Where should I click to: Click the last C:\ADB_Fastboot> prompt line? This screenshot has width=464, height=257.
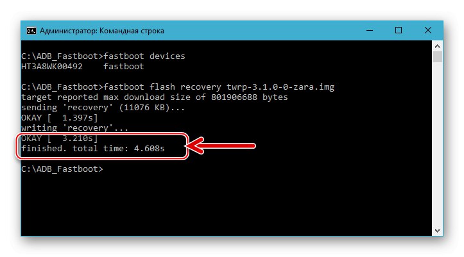pyautogui.click(x=61, y=169)
